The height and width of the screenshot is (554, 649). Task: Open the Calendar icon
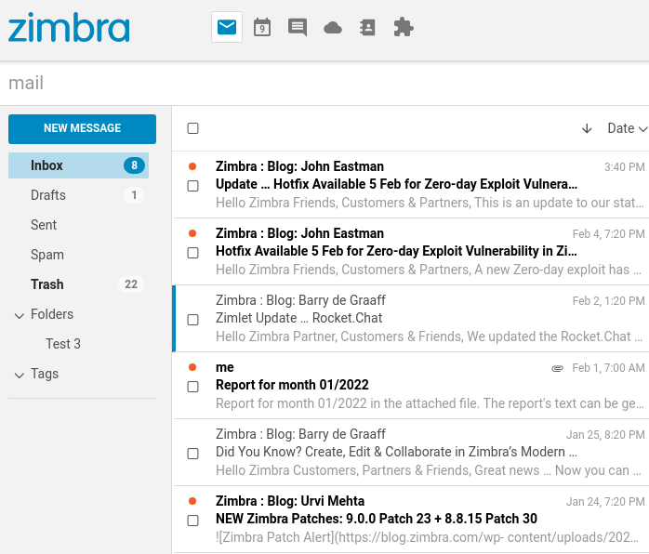click(262, 27)
